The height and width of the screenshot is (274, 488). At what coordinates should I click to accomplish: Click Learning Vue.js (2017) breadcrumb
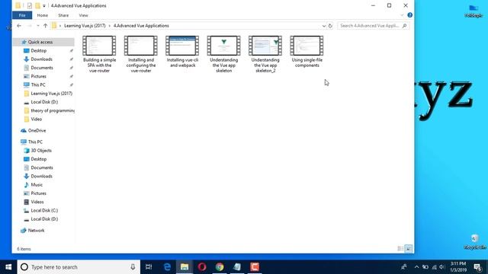(x=85, y=26)
